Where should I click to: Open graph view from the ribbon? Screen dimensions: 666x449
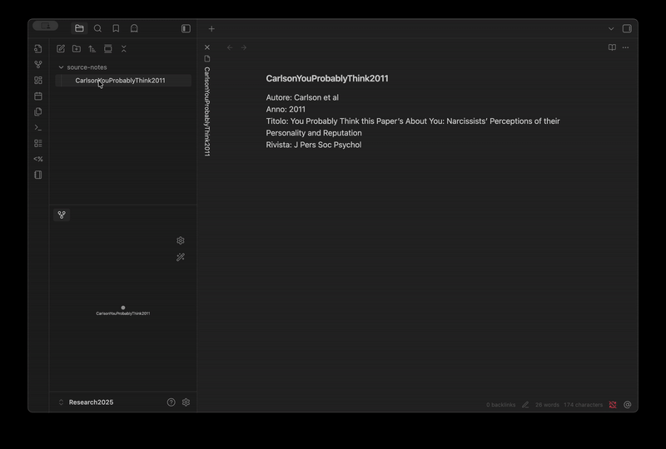(38, 65)
